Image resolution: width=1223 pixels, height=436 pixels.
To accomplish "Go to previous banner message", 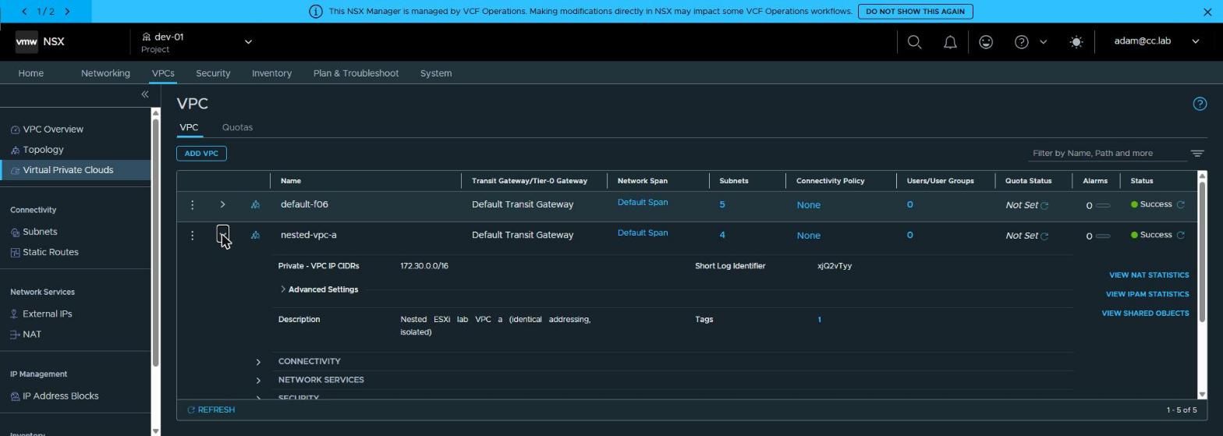I will [x=25, y=12].
